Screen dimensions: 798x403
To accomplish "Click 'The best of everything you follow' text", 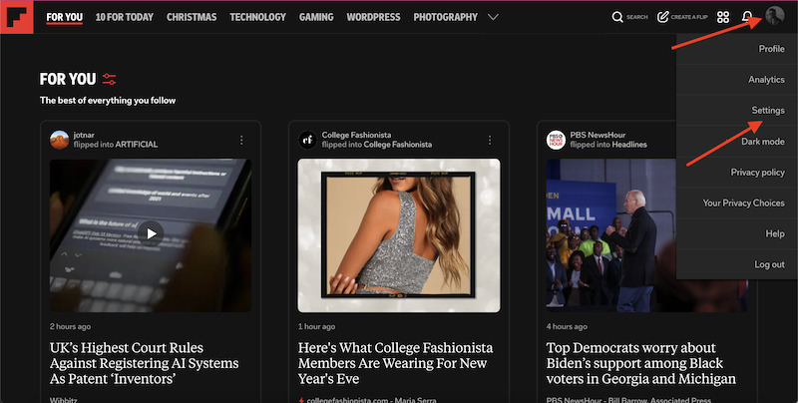I will tap(108, 101).
